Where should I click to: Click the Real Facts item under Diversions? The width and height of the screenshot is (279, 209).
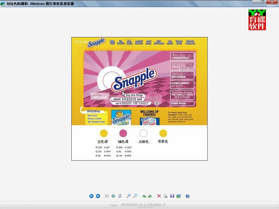pyautogui.click(x=92, y=115)
